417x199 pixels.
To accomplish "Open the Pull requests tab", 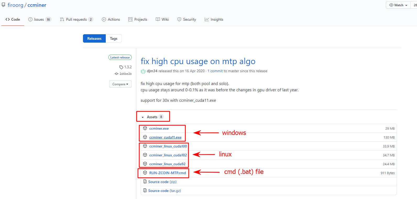I will (x=76, y=19).
